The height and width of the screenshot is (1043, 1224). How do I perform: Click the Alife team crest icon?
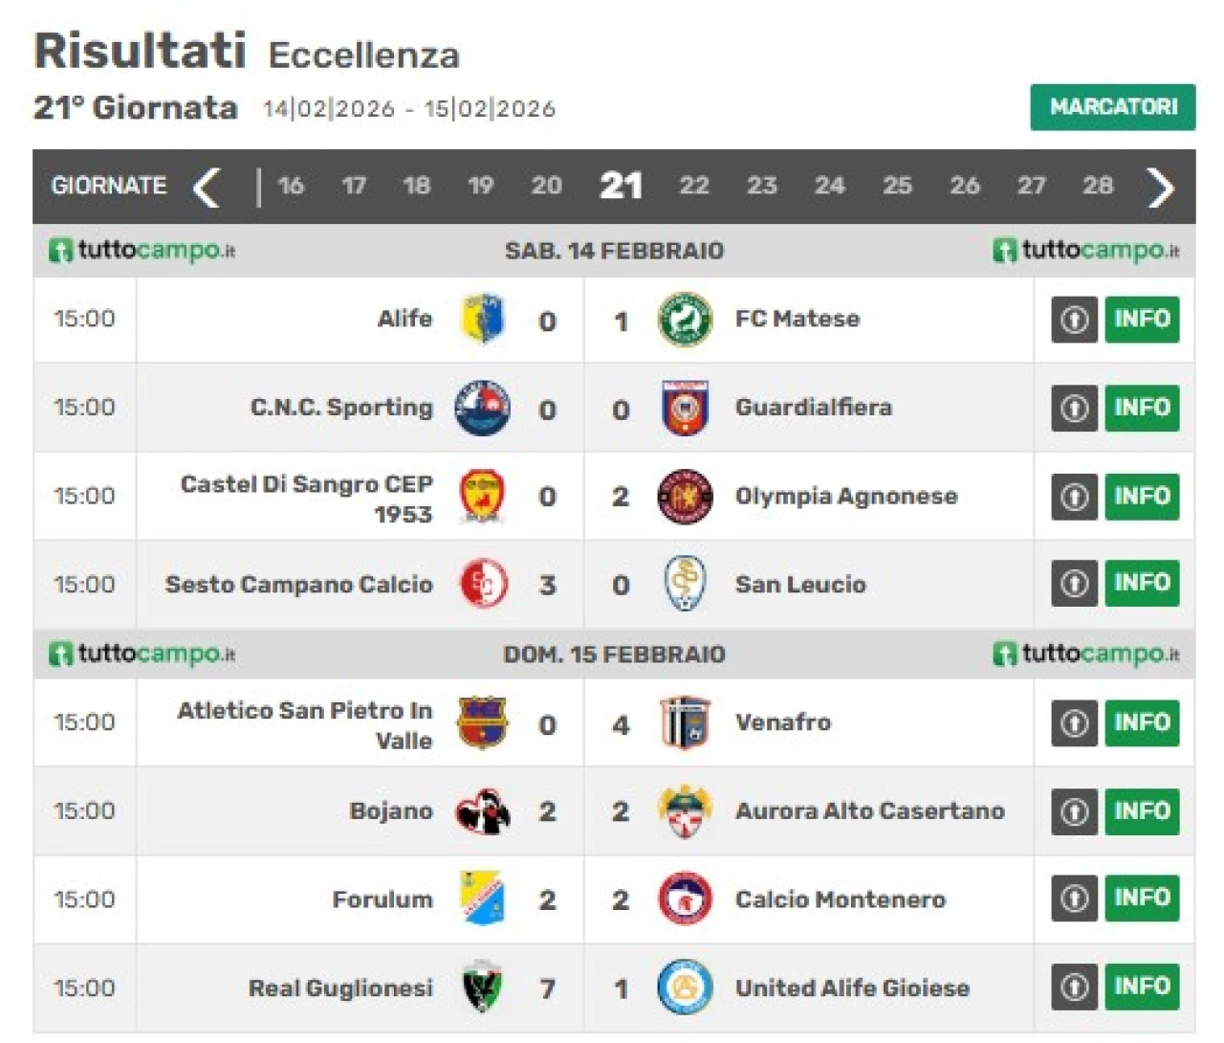point(483,320)
